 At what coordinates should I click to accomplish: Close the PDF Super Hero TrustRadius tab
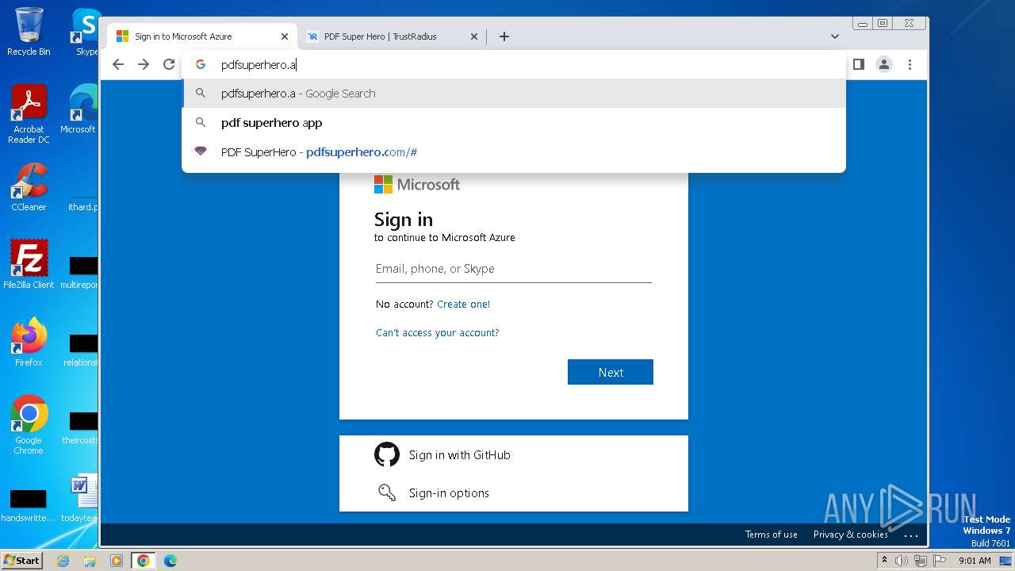point(474,36)
